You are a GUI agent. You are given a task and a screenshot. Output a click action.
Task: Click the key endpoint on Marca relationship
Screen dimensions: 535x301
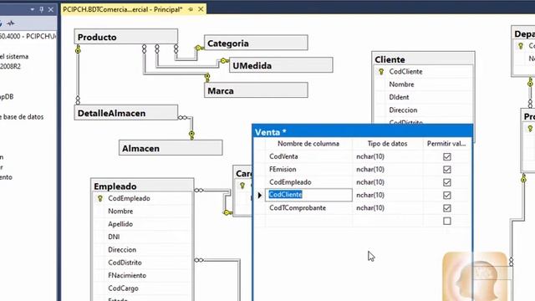[207, 78]
